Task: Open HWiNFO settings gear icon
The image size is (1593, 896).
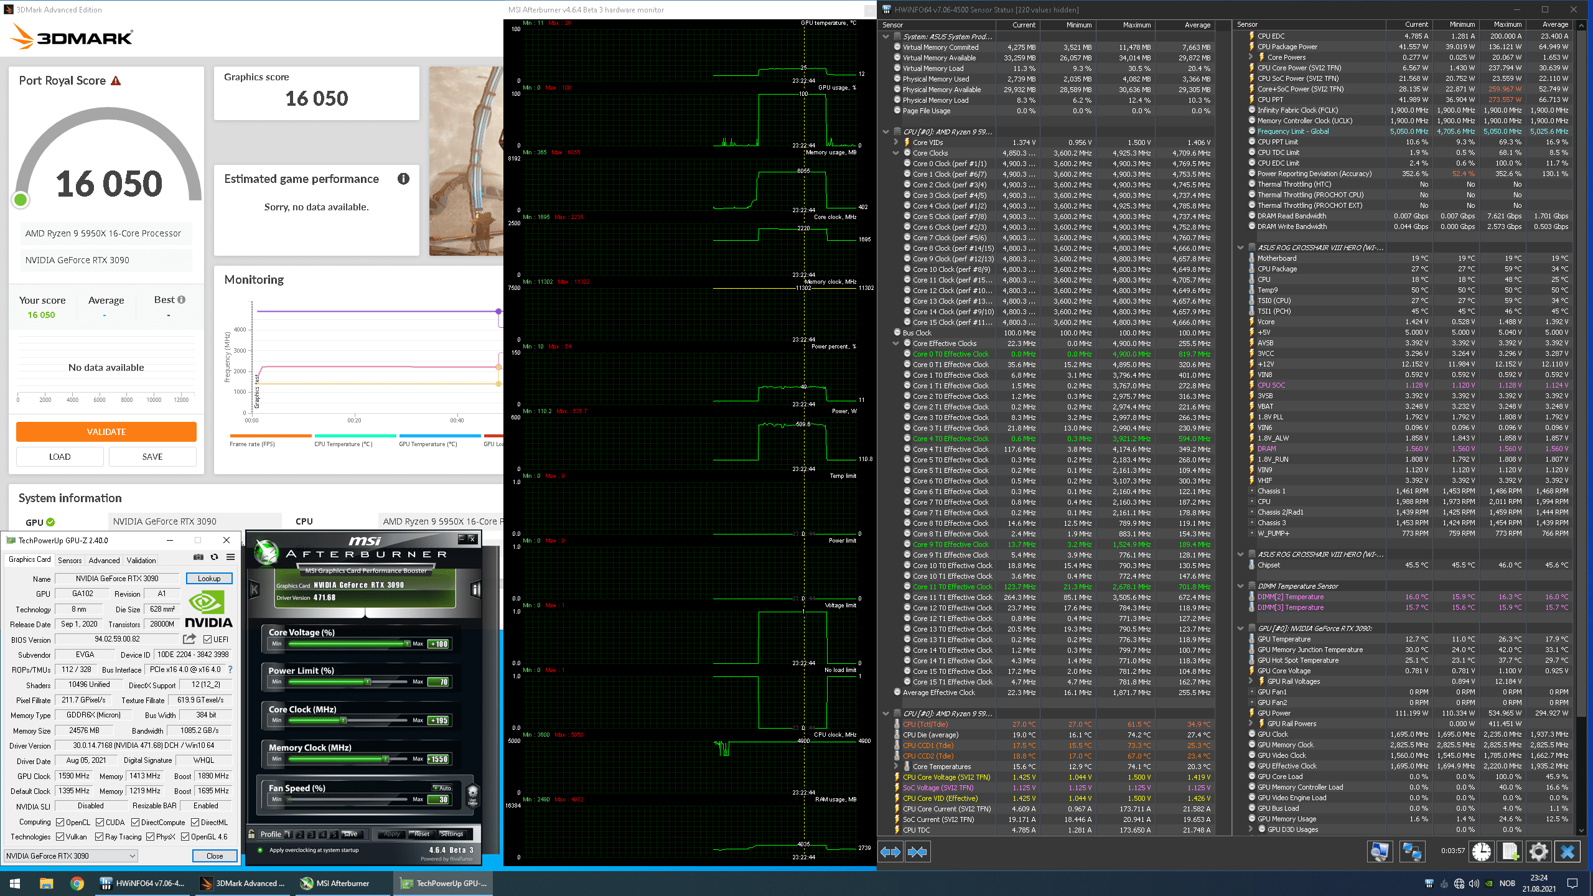Action: [1538, 852]
